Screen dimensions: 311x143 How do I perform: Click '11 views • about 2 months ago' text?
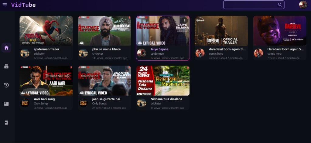click(167, 108)
